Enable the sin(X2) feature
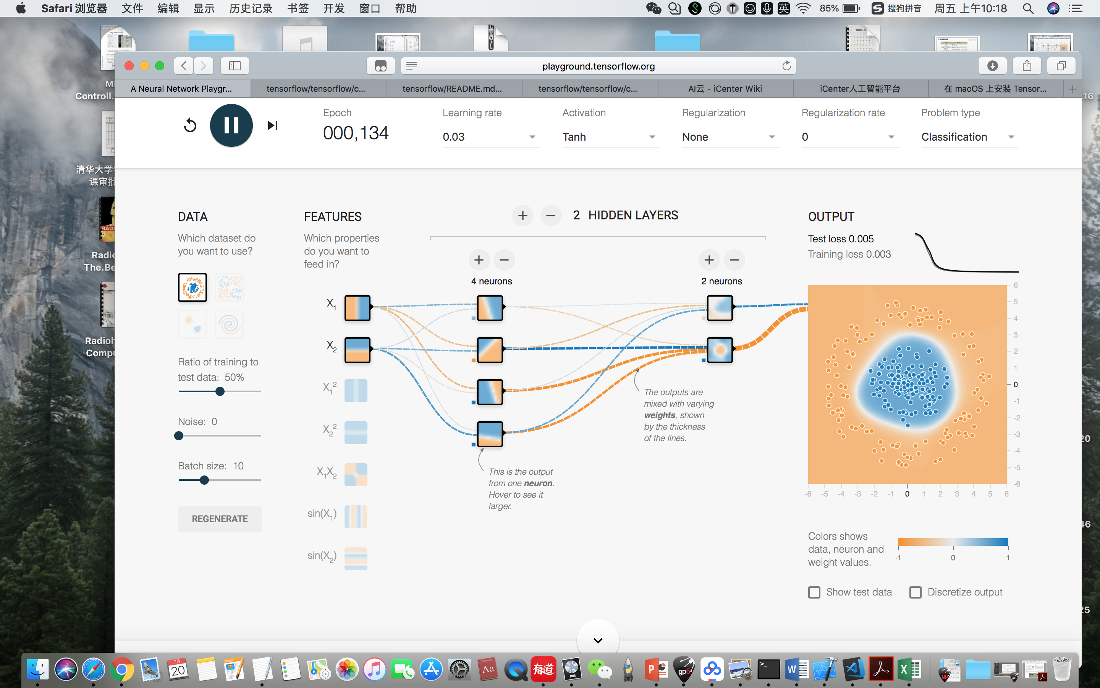The image size is (1100, 688). coord(356,558)
